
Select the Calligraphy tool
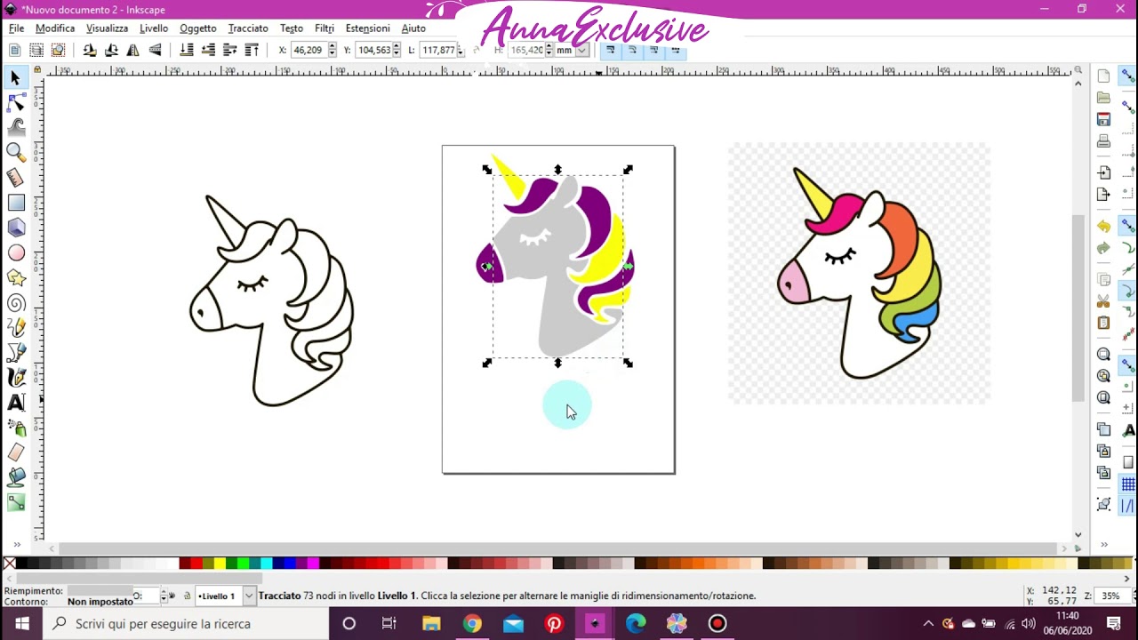[15, 378]
